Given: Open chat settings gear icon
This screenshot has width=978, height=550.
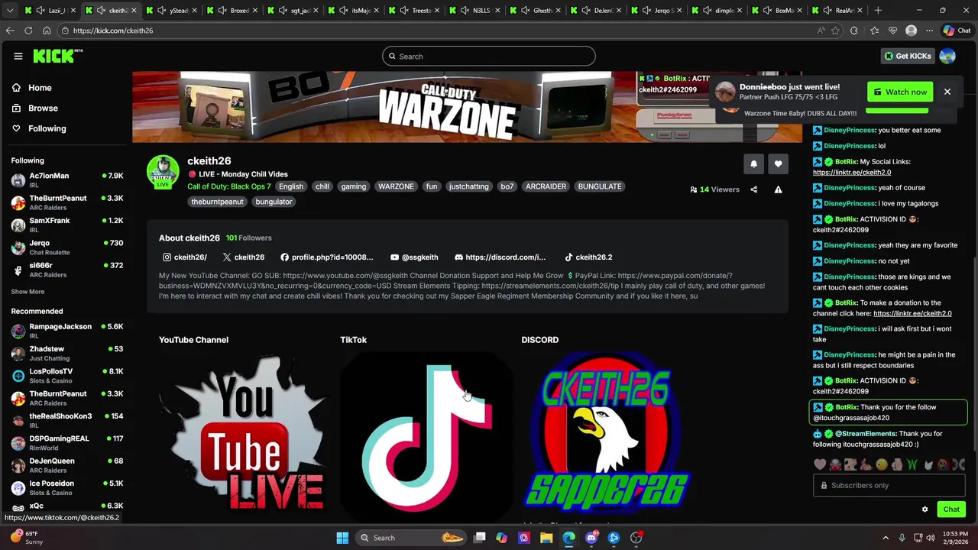Looking at the screenshot, I should [925, 510].
